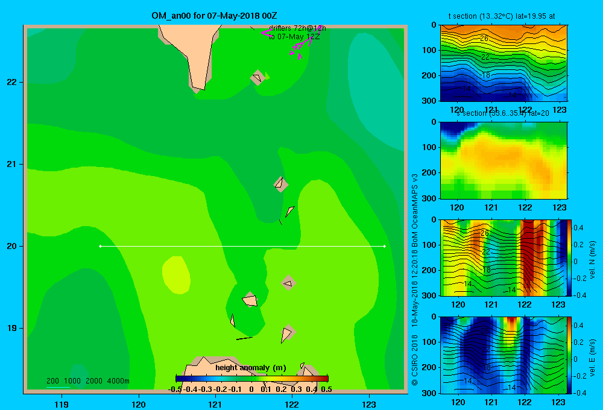Click the longitude 120 label below main map
Screen dimensions: 603x410
coord(139,405)
